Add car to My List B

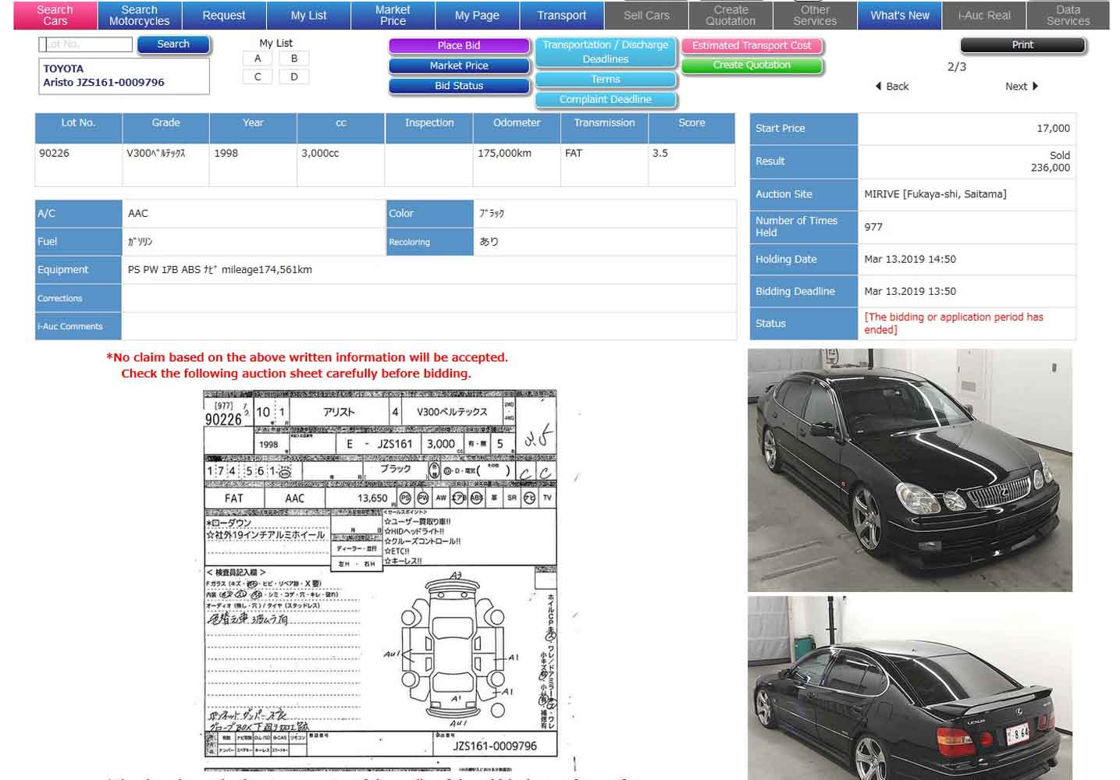coord(294,58)
